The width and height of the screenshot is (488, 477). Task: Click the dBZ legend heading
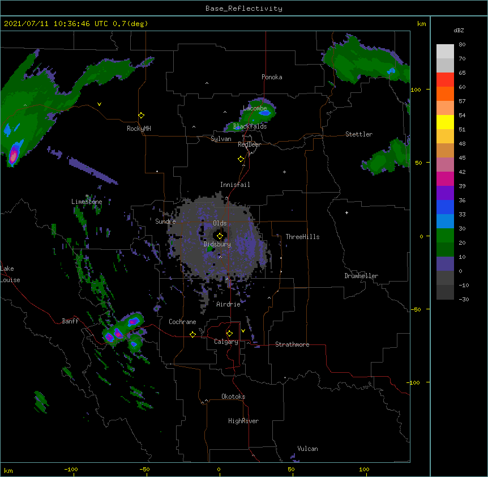pos(459,30)
